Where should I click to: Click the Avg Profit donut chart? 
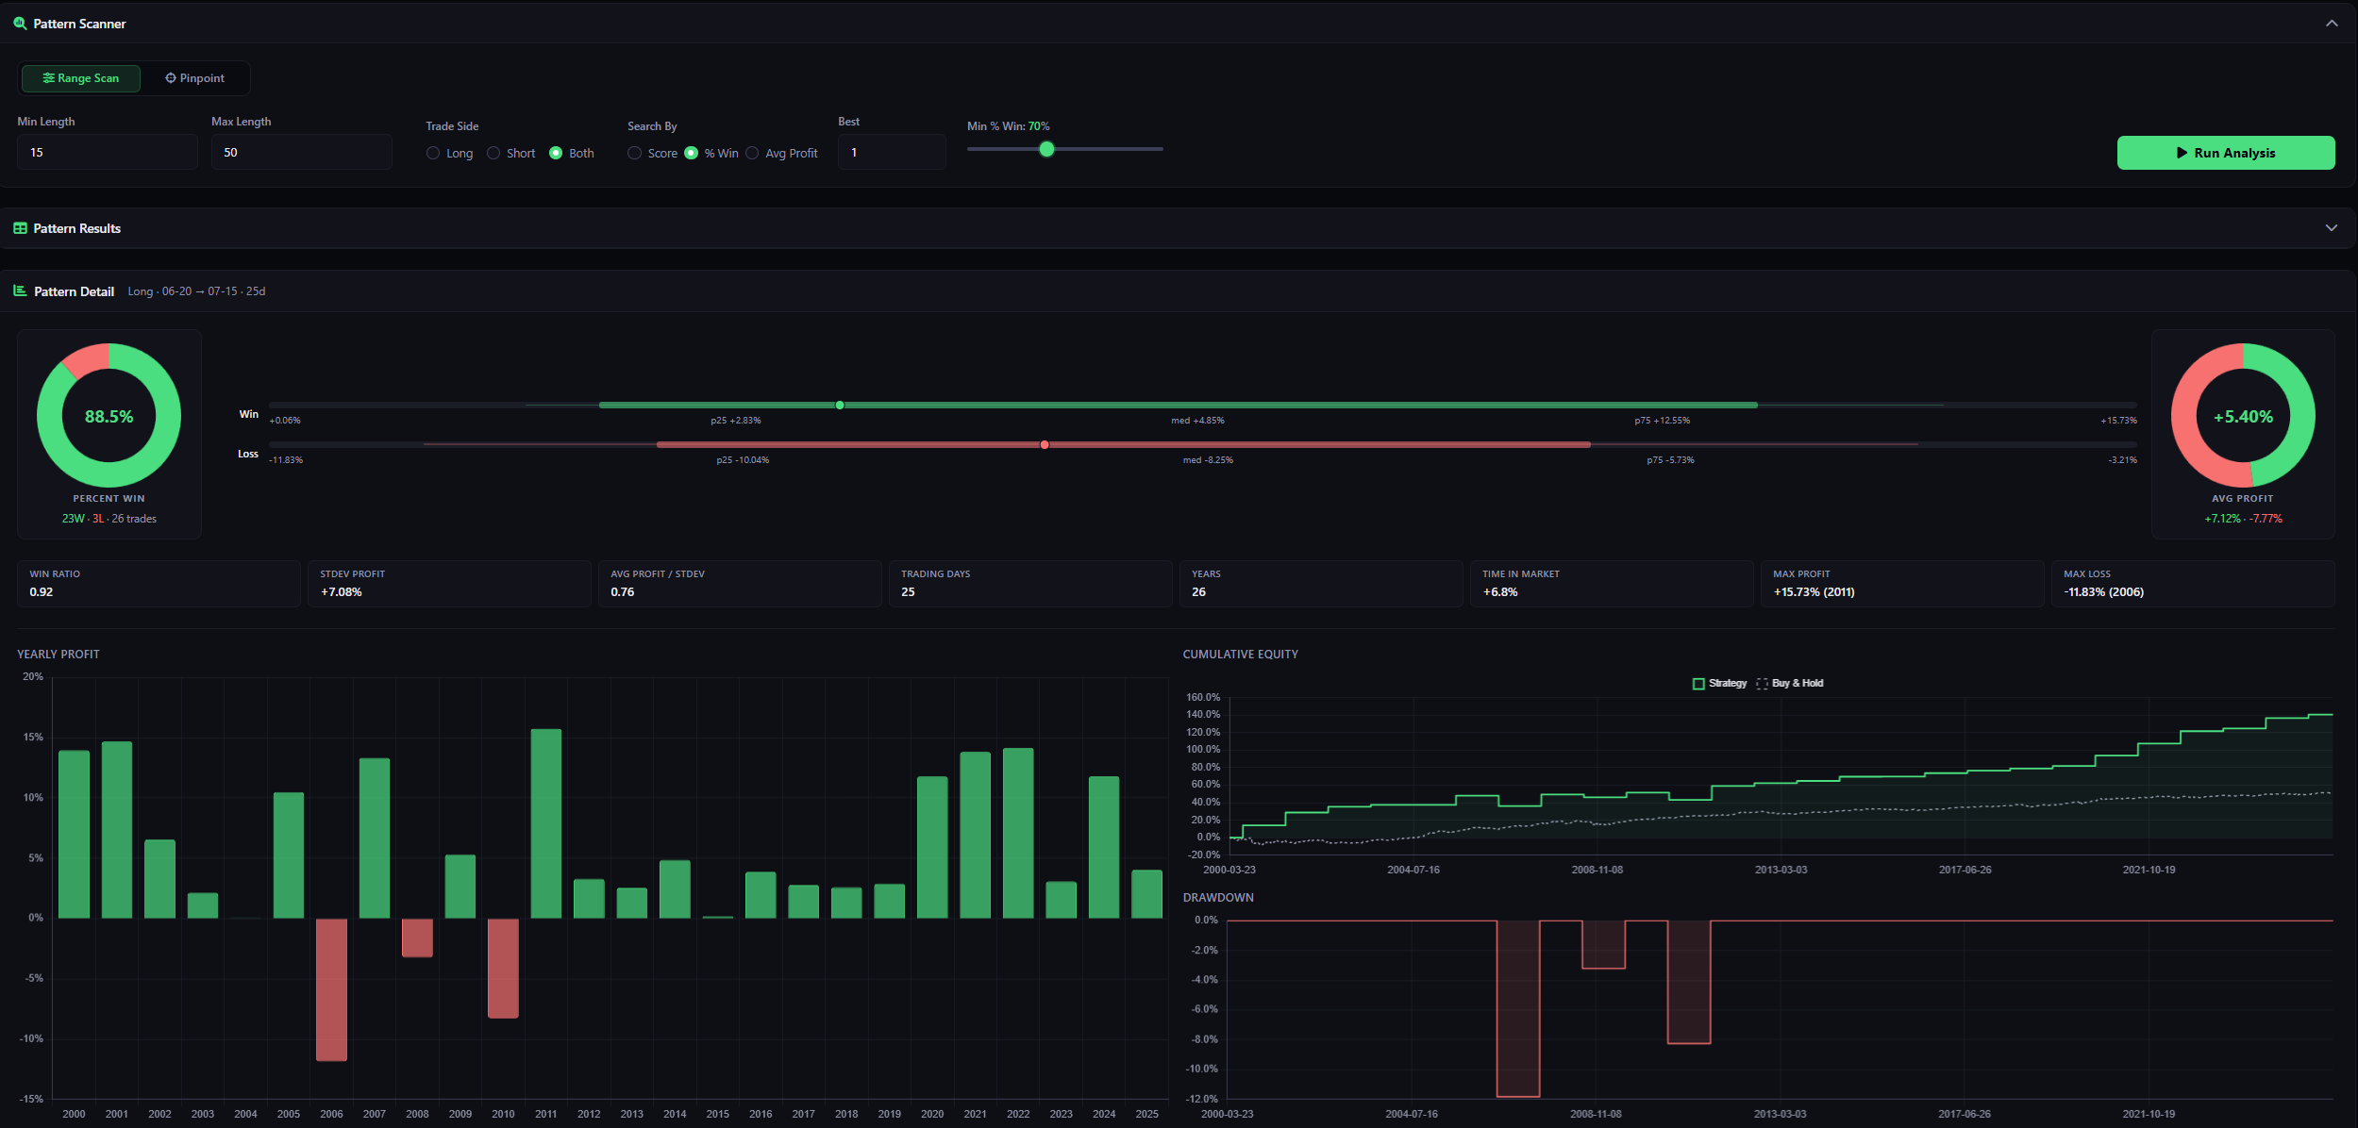pyautogui.click(x=2243, y=415)
